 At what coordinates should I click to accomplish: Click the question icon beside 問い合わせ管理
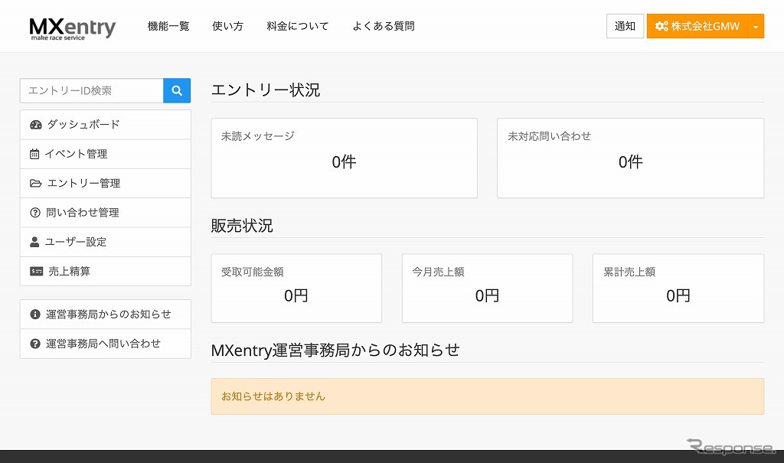pos(34,213)
